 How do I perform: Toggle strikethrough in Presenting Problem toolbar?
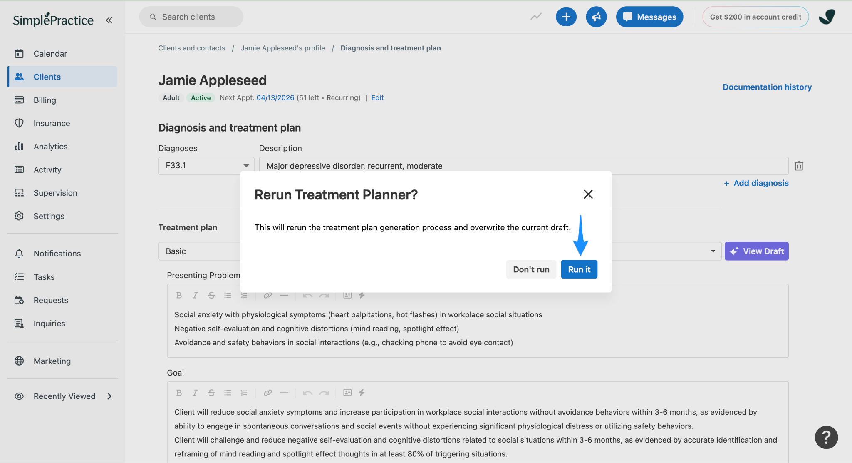211,295
